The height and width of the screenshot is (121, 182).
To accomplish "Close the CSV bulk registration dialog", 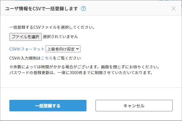I will [x=174, y=8].
